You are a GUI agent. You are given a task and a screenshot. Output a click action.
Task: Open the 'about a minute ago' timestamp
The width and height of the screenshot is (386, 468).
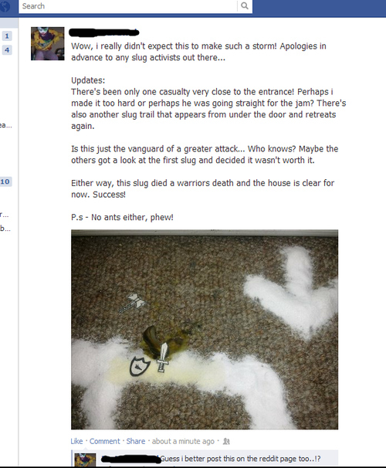pos(183,441)
